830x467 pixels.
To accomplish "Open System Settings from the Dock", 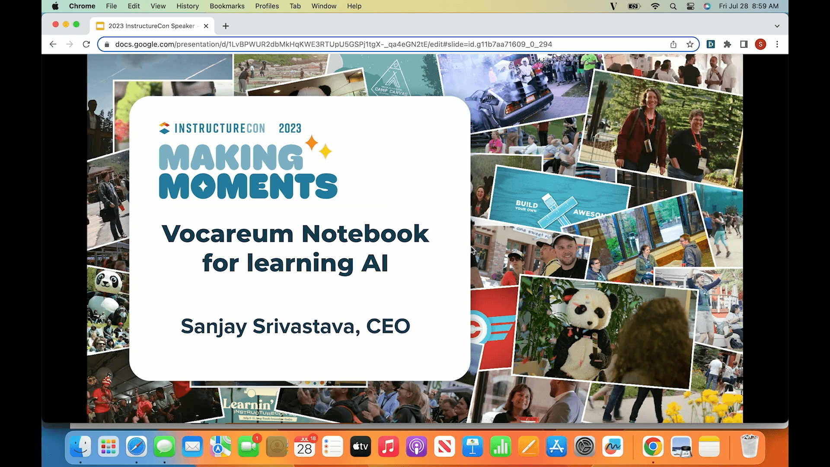I will pyautogui.click(x=585, y=446).
